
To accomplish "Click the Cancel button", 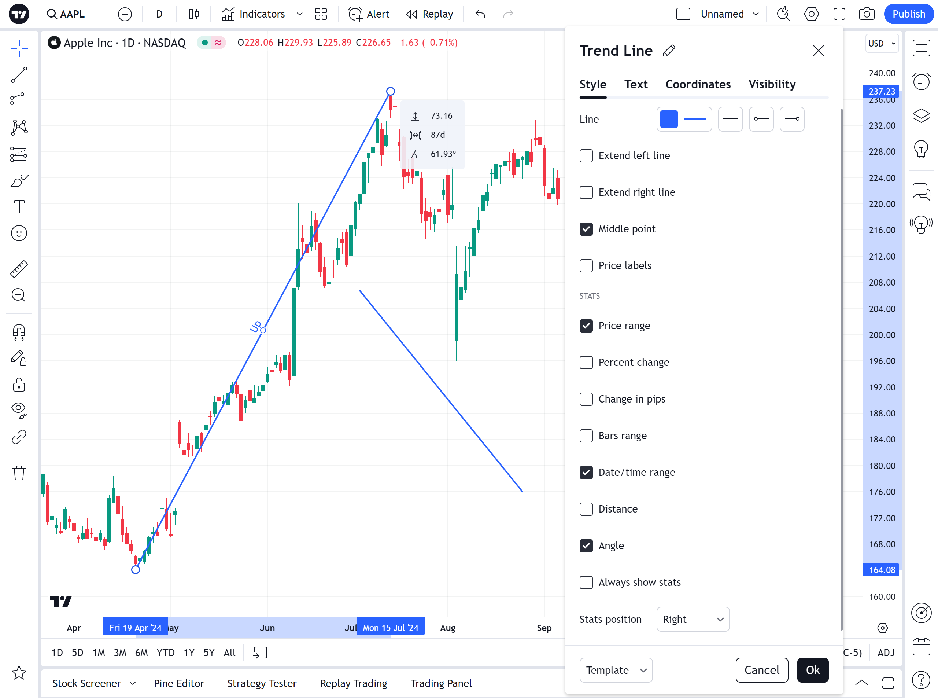I will [761, 670].
